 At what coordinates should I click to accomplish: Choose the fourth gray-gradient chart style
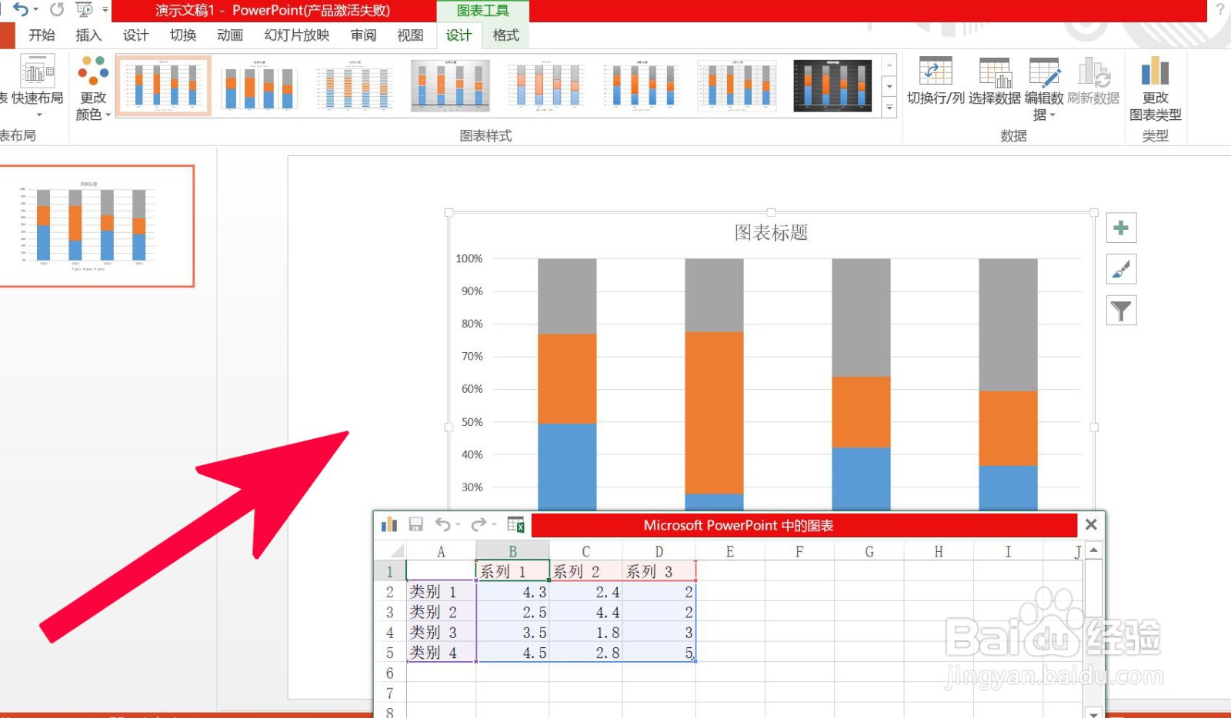450,85
